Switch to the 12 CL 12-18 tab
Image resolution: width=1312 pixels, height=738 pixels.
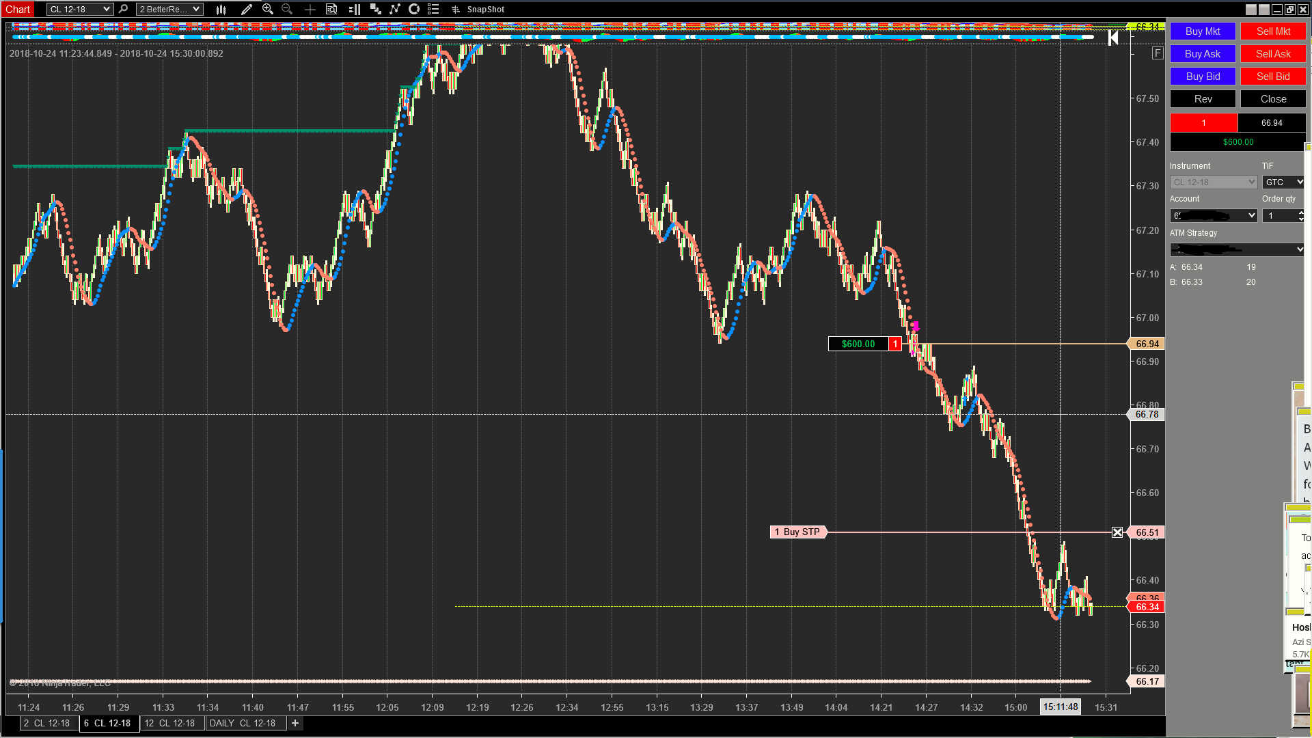pos(171,723)
